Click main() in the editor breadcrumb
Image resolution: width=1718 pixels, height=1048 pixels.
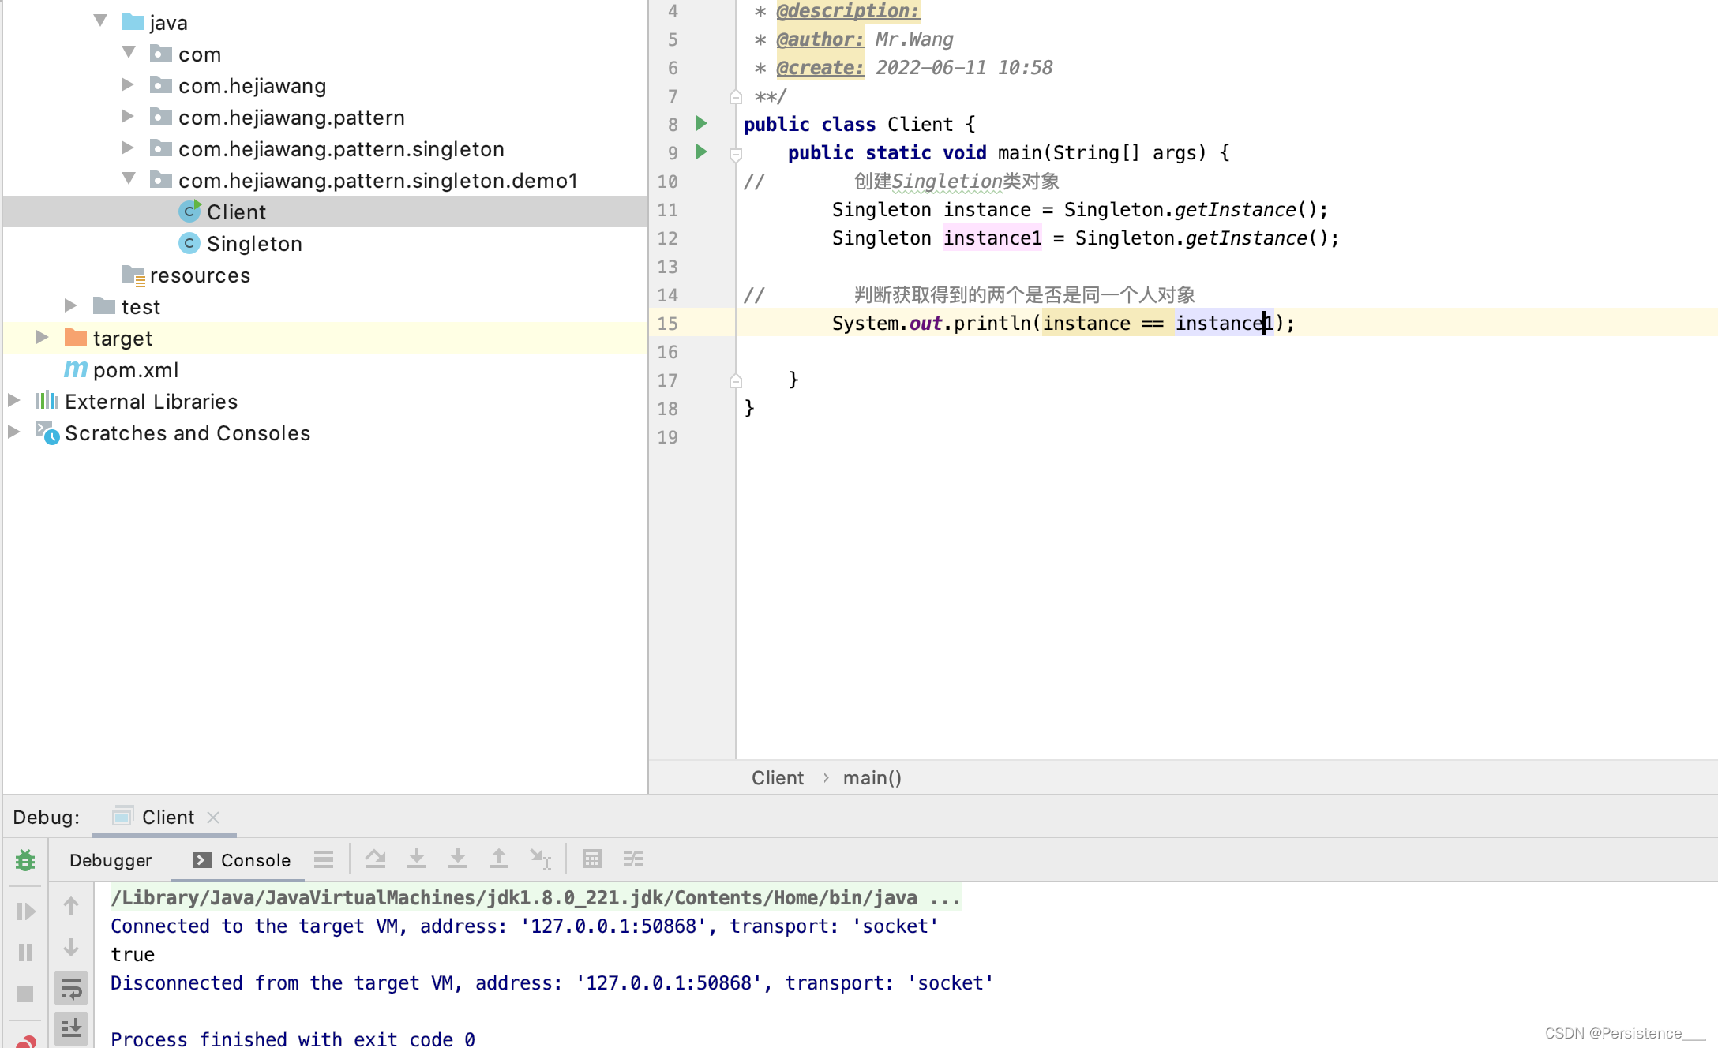point(872,778)
